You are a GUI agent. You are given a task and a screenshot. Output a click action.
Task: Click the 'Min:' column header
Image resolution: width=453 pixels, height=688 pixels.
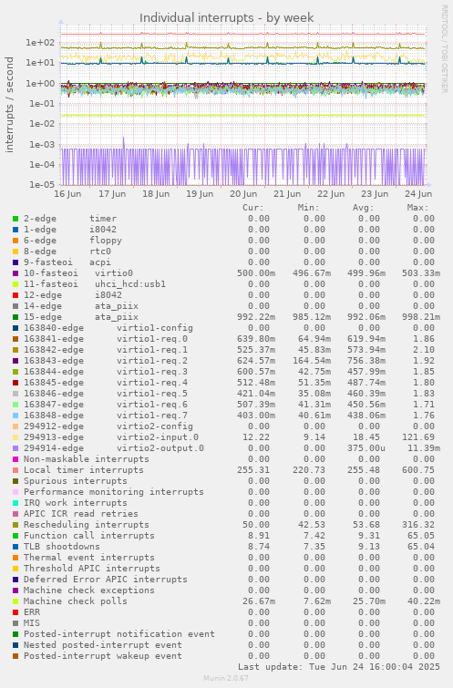pos(308,208)
